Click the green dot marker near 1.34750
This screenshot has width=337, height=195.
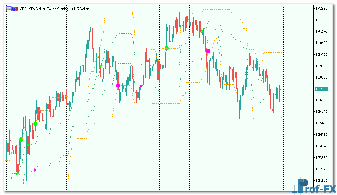pyautogui.click(x=21, y=140)
